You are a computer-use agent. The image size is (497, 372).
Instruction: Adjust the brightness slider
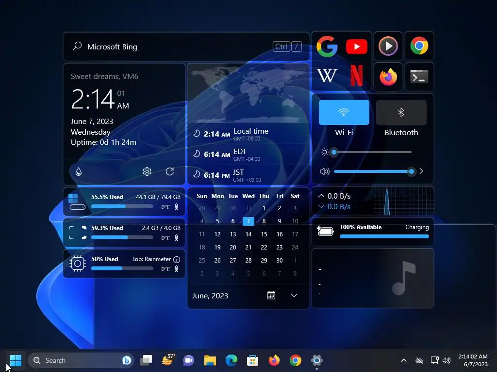(372, 152)
